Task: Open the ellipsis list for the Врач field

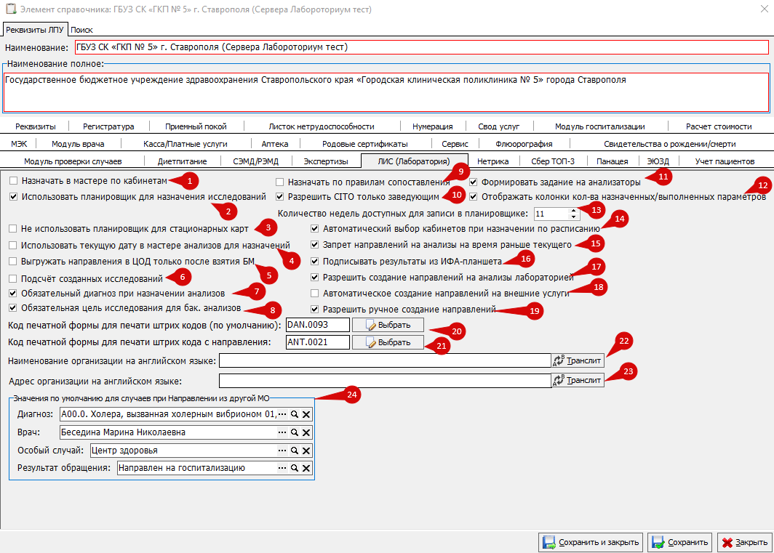Action: click(282, 432)
